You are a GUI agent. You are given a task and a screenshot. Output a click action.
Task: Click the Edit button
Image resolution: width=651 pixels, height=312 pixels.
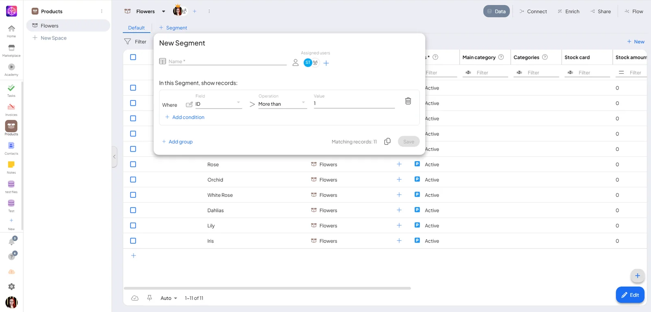pyautogui.click(x=630, y=295)
